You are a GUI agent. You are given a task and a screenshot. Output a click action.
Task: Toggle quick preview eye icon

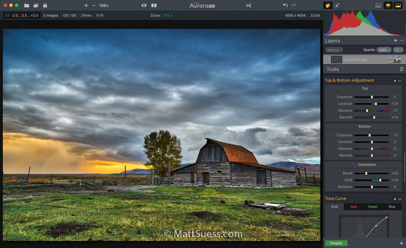(144, 5)
